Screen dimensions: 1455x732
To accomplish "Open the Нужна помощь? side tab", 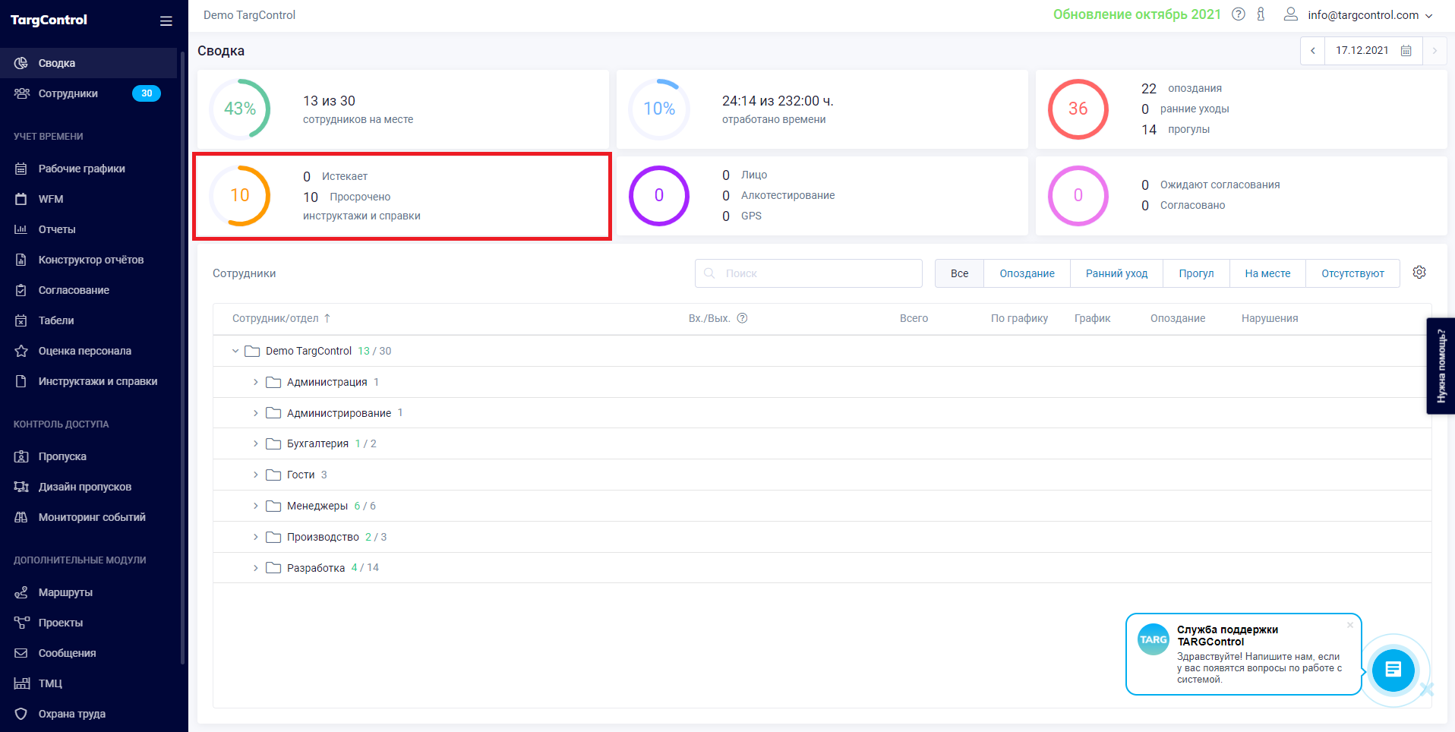I will coord(1441,366).
